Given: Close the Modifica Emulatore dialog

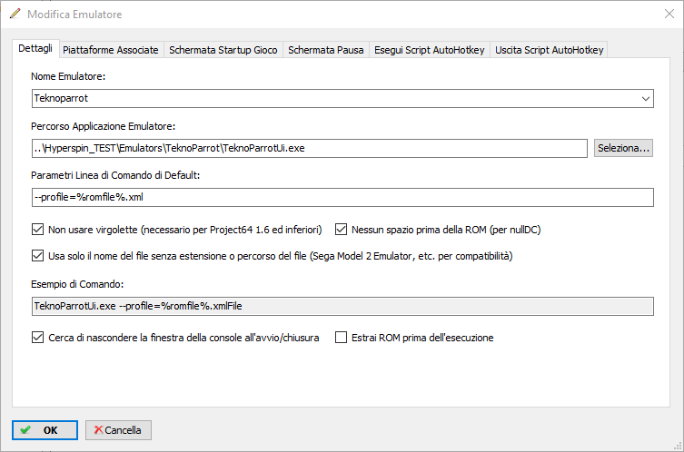Looking at the screenshot, I should pos(669,14).
